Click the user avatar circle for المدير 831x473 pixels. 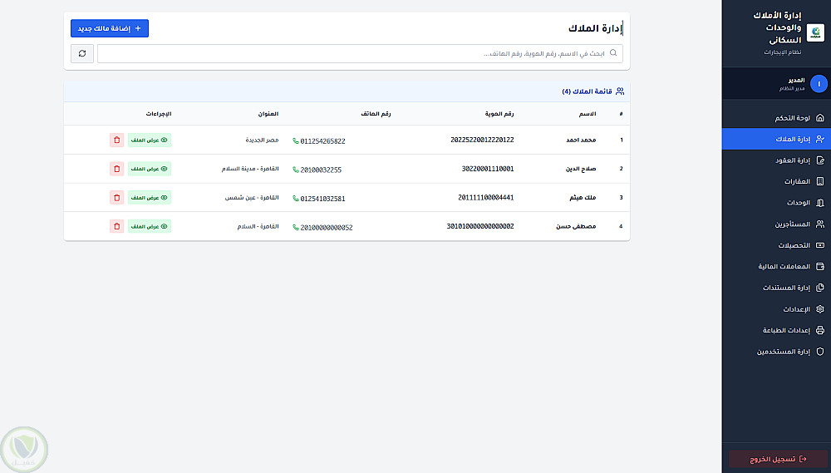[x=819, y=84]
